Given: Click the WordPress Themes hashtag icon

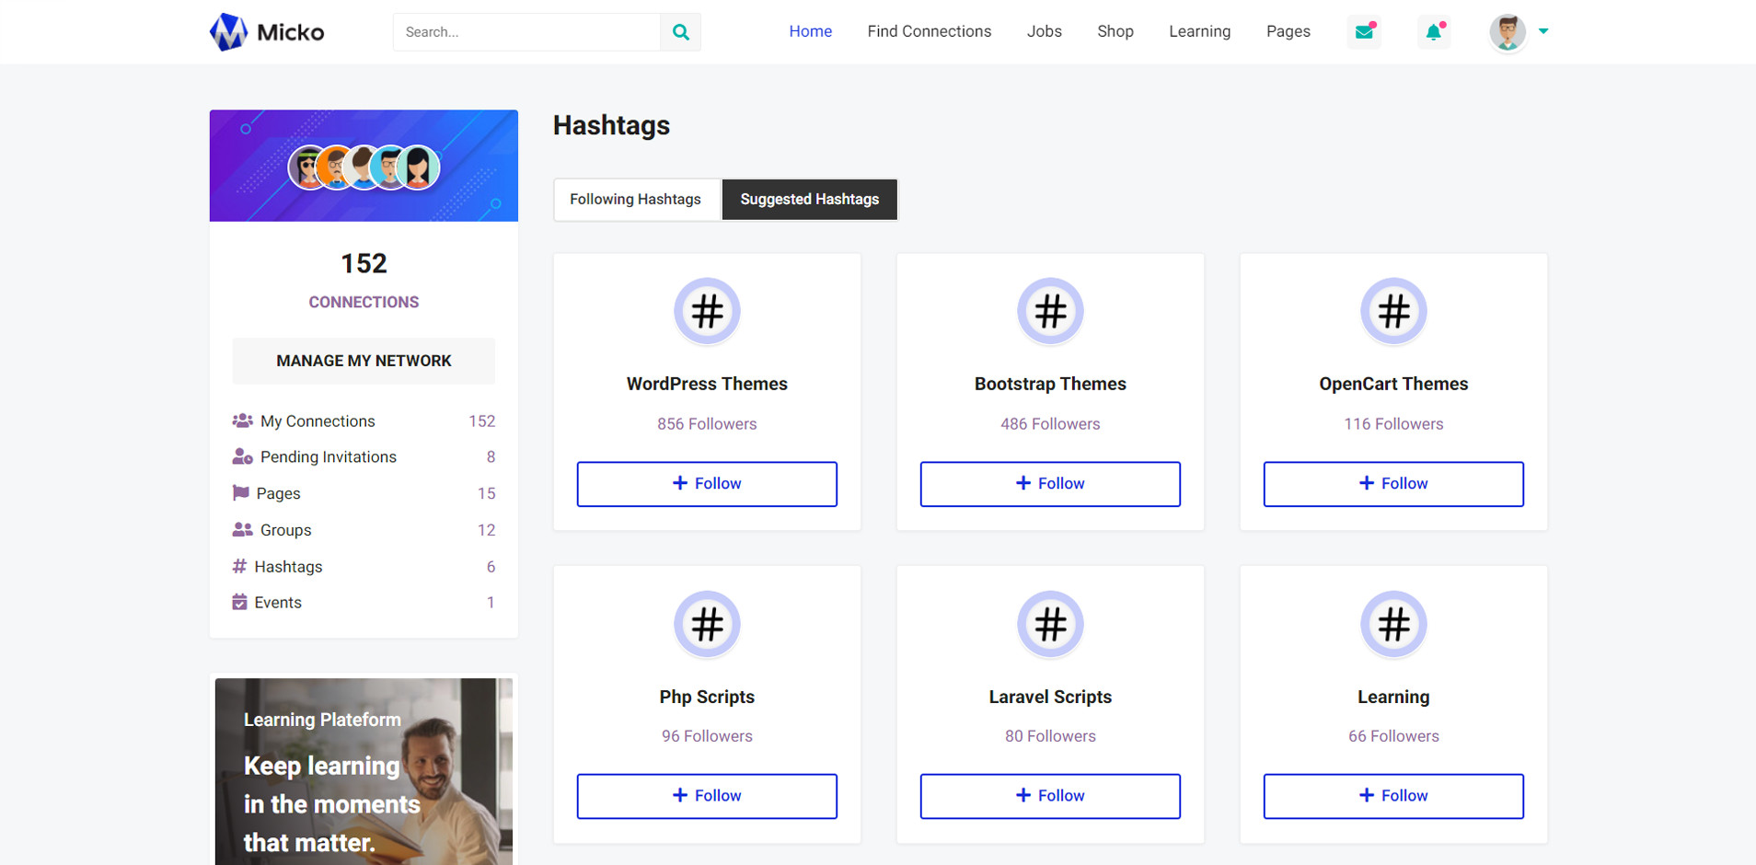Looking at the screenshot, I should 707,312.
